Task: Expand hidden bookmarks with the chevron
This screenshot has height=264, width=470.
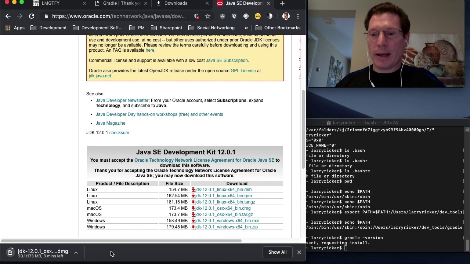Action: (246, 28)
